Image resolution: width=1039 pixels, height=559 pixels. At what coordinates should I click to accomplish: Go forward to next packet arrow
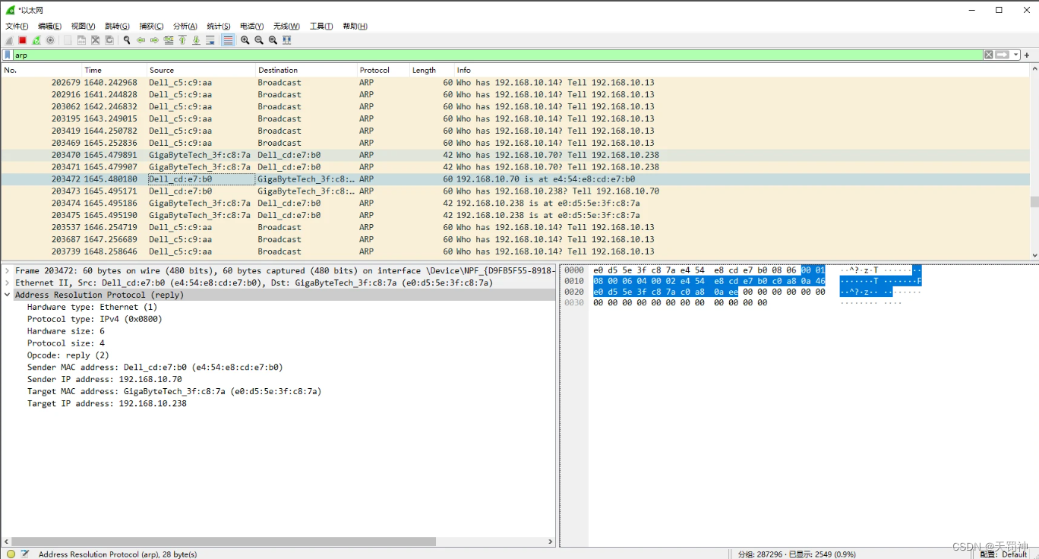pos(154,40)
